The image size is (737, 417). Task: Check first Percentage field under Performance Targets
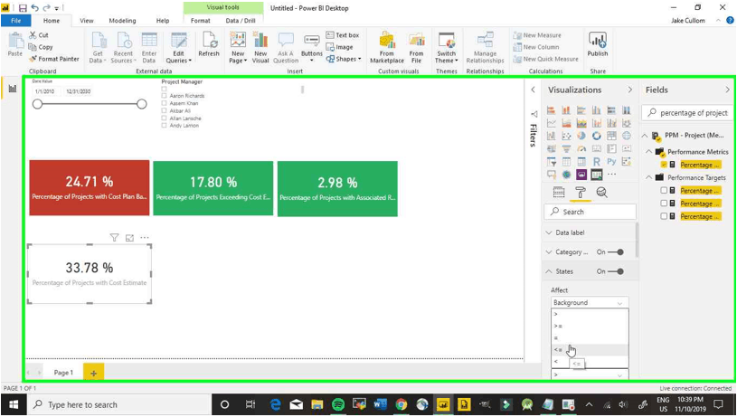pyautogui.click(x=664, y=190)
